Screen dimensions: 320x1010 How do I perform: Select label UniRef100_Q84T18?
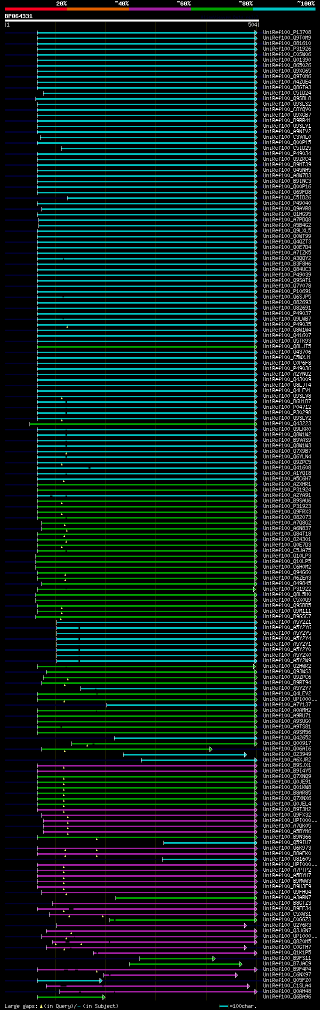click(287, 534)
